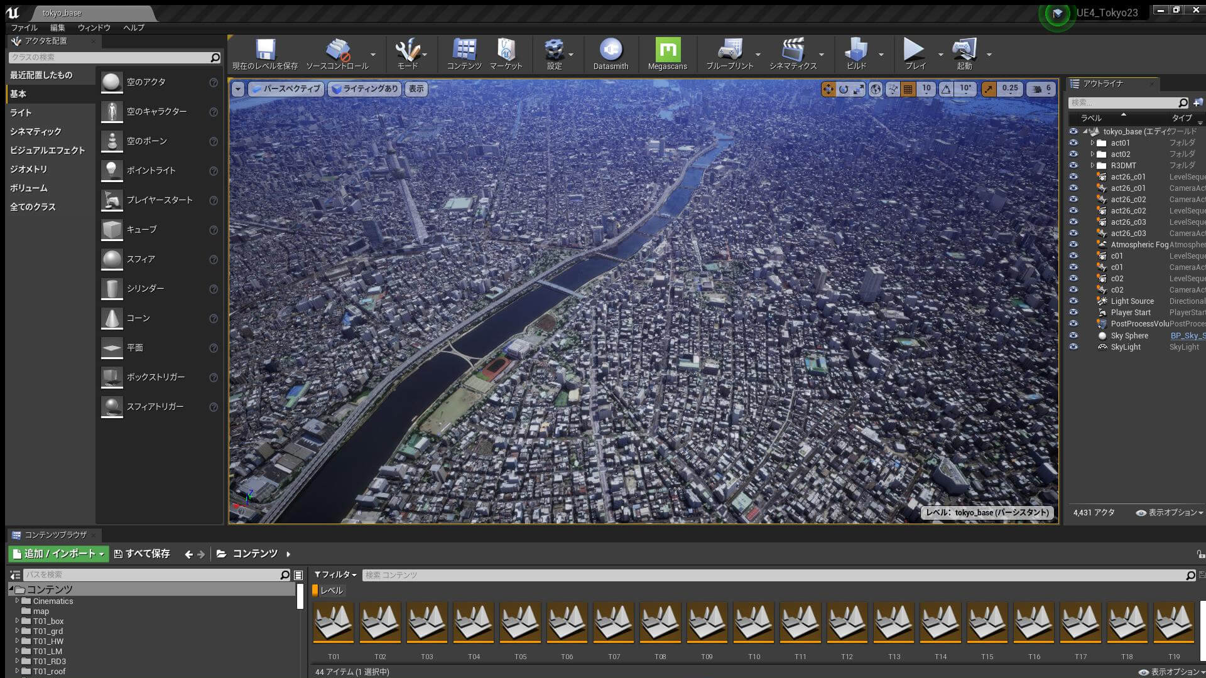Click the Blueprints toolbar icon
Viewport: 1206px width, 678px height.
729,50
